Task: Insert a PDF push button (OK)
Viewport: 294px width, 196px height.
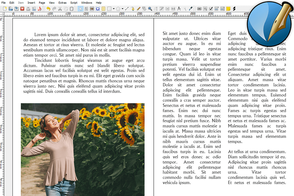Action: pyautogui.click(x=199, y=9)
